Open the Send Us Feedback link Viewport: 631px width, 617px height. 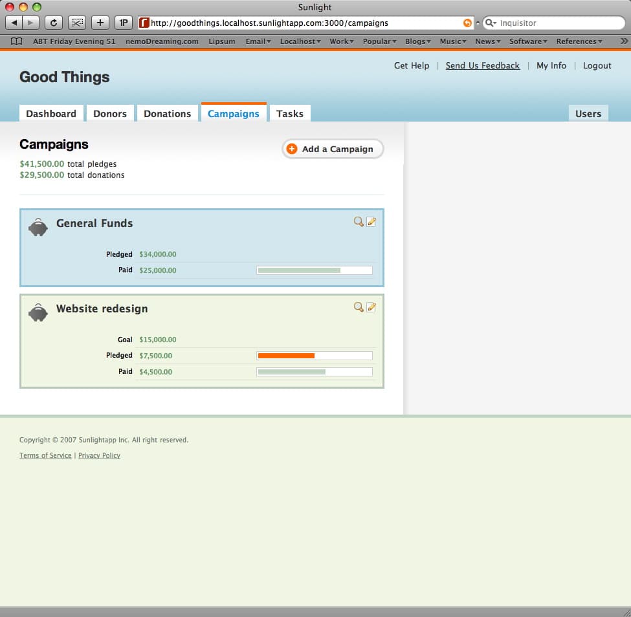click(x=482, y=65)
